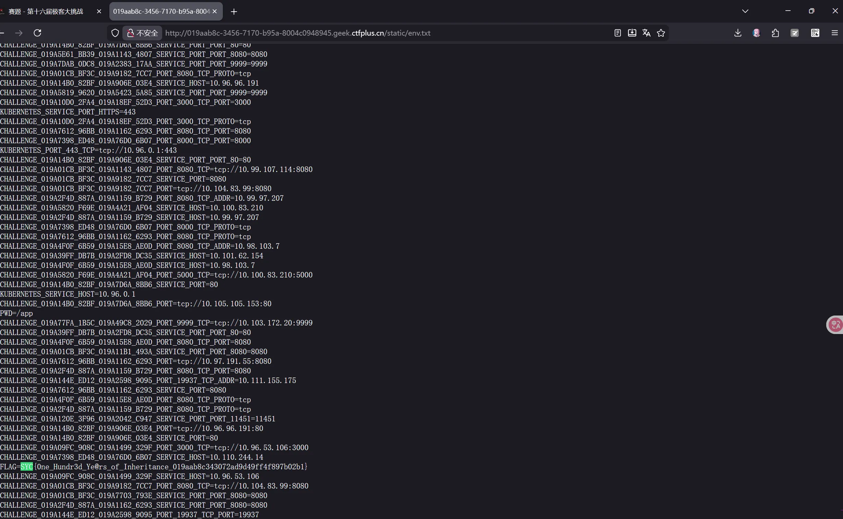Screen dimensions: 843x519
Task: Click the note-editing extension icon
Action: click(x=795, y=33)
